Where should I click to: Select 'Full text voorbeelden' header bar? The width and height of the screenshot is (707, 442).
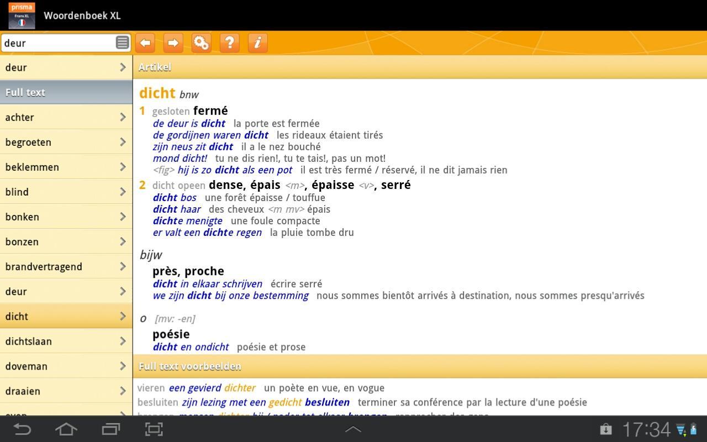pos(420,366)
